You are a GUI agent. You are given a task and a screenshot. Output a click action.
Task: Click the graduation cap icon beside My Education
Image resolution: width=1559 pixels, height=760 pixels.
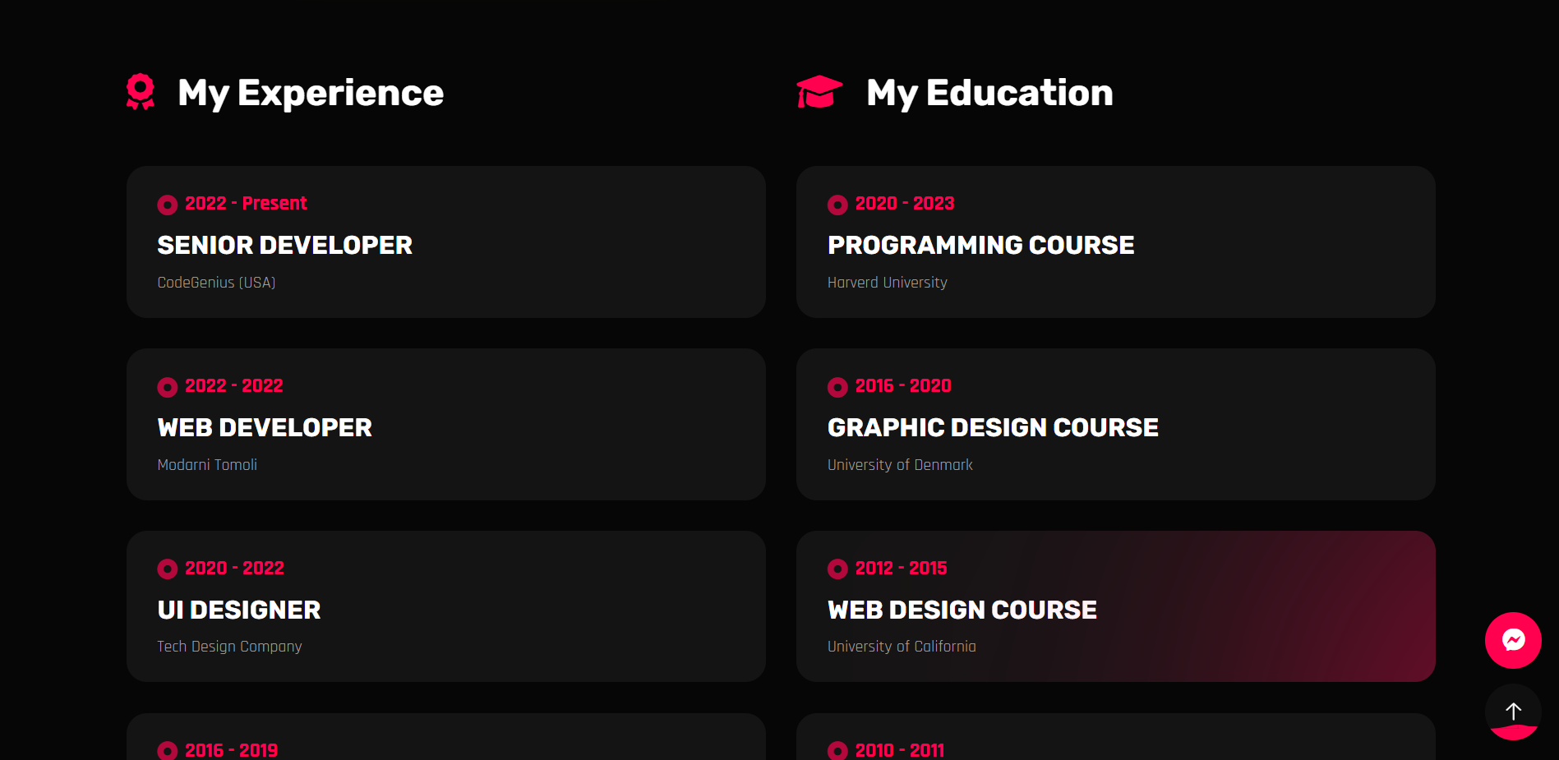click(x=819, y=92)
